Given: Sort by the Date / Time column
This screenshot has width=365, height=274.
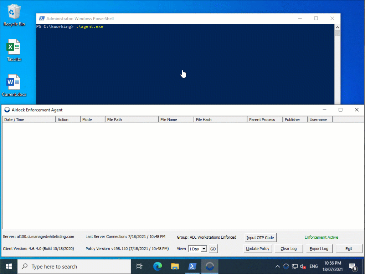Looking at the screenshot, I should pos(29,120).
